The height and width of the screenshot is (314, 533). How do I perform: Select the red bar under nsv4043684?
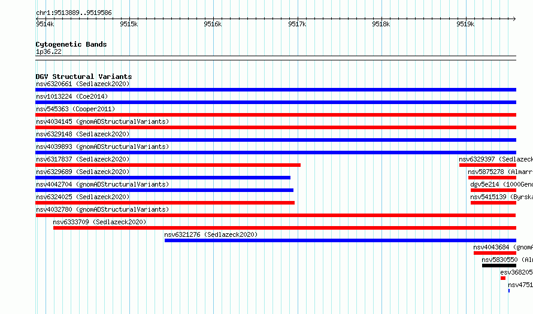pos(495,253)
